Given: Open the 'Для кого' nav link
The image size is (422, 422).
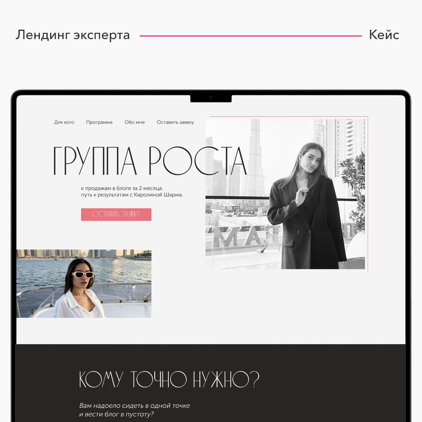Looking at the screenshot, I should point(64,122).
